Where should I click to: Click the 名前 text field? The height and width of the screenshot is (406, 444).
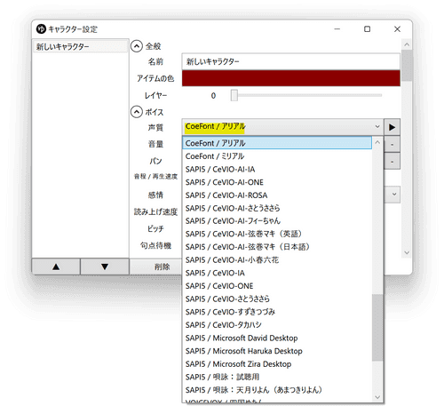(290, 61)
